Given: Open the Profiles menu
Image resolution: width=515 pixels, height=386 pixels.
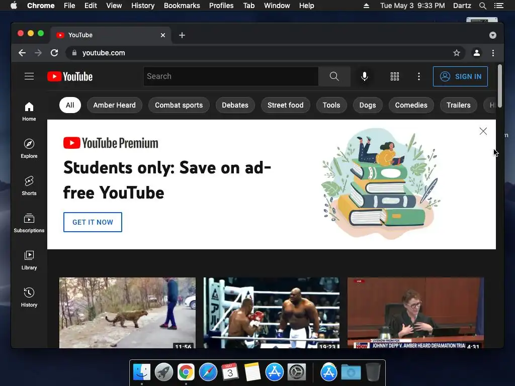Looking at the screenshot, I should 221,6.
